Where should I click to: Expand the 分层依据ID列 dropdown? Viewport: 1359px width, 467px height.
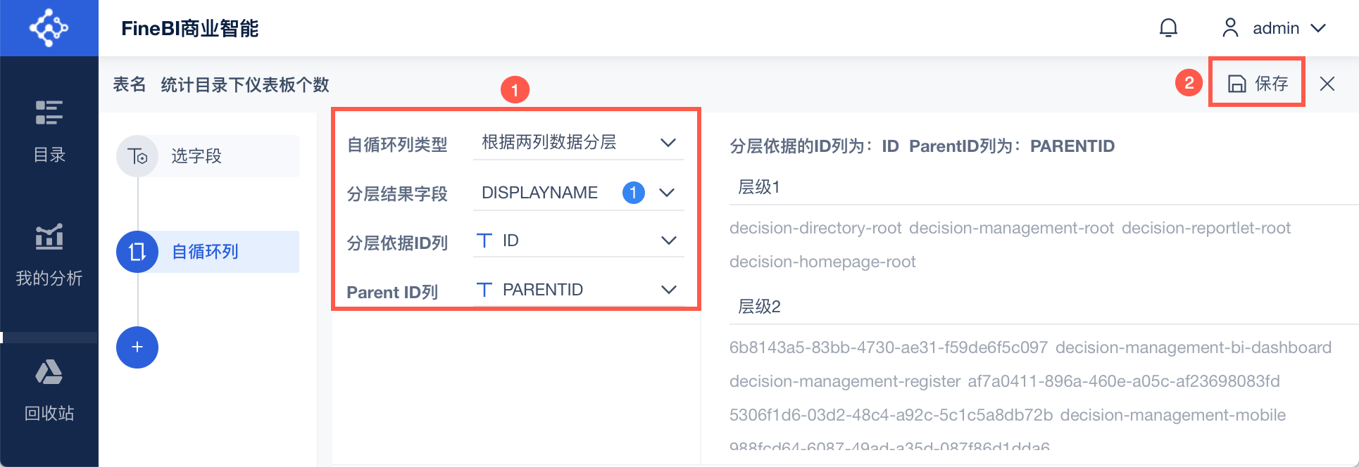click(x=668, y=241)
